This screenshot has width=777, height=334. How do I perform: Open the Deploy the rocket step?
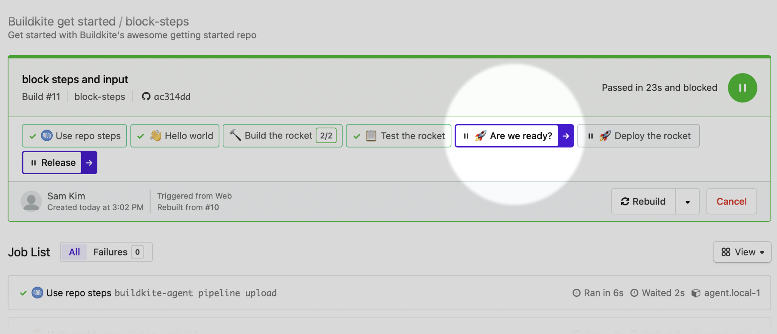coord(639,136)
